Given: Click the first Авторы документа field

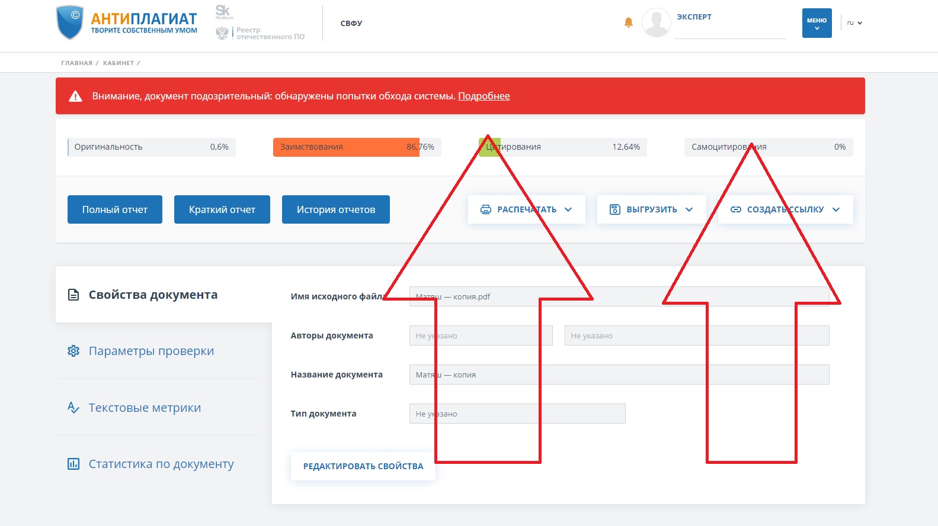Looking at the screenshot, I should click(x=481, y=335).
